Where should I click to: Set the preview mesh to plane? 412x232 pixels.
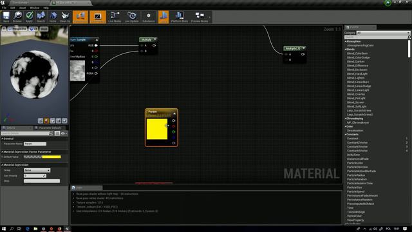(x=53, y=121)
